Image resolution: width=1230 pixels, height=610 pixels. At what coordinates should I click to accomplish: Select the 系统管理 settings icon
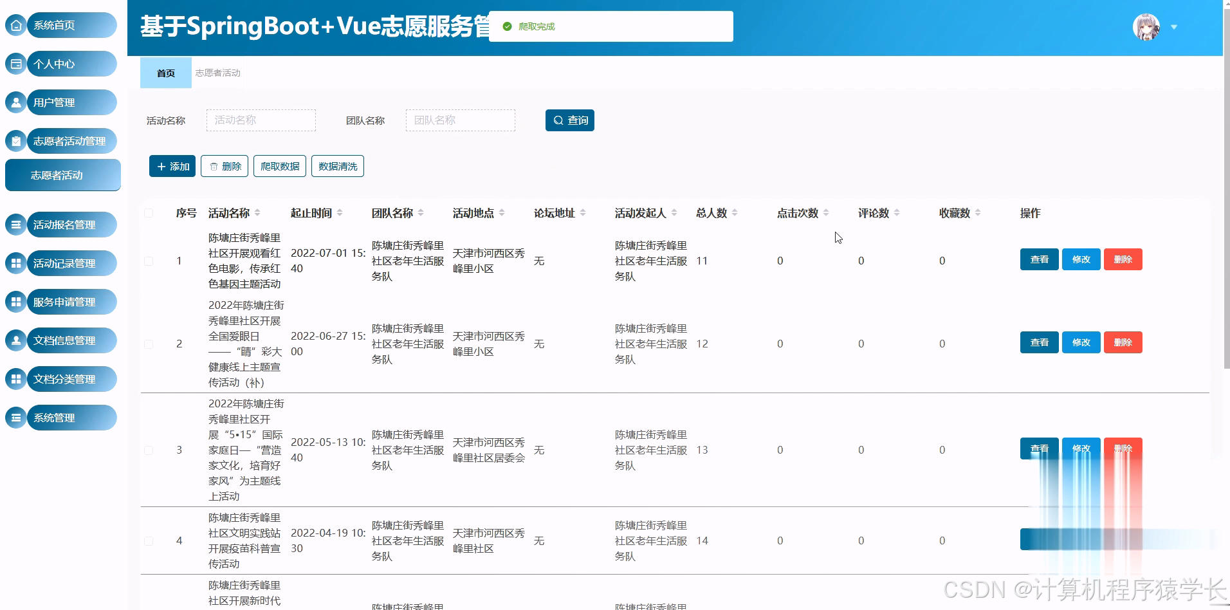pyautogui.click(x=15, y=418)
